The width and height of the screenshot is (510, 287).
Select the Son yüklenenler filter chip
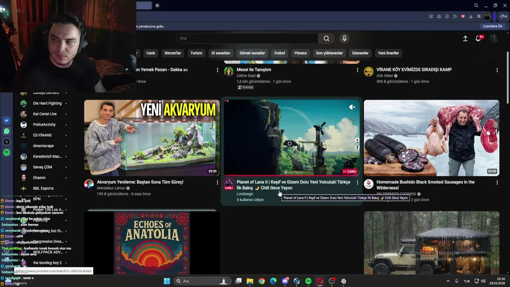[330, 53]
